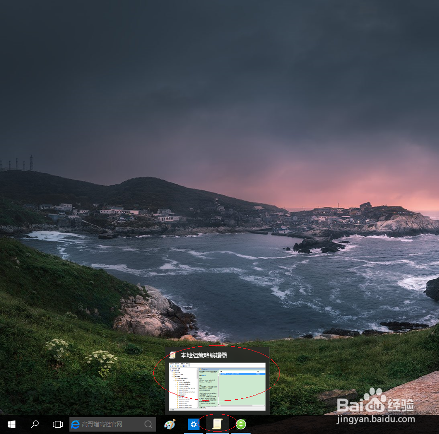Click the taskbar search box text field
This screenshot has width=439, height=434.
point(113,424)
